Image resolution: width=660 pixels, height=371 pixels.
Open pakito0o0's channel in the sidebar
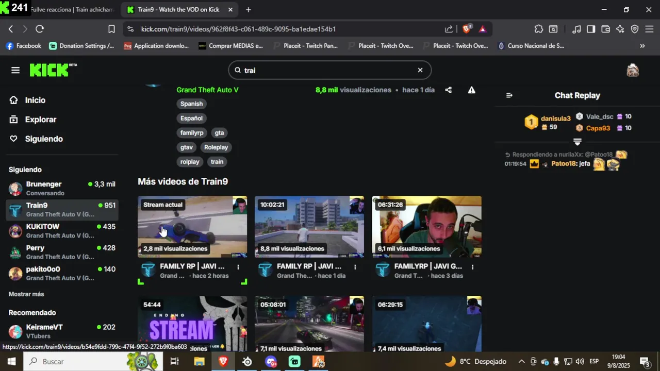coord(62,274)
